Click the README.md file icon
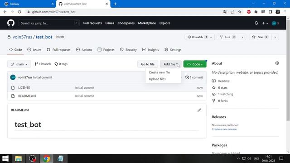The image size is (290, 163). (13, 96)
